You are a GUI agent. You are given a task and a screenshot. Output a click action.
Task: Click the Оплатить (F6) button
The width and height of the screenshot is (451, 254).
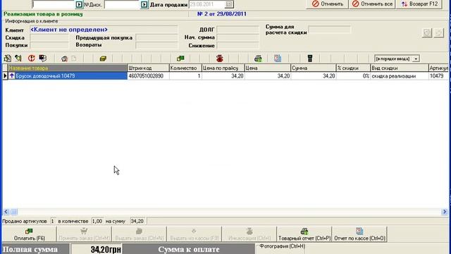tap(30, 234)
